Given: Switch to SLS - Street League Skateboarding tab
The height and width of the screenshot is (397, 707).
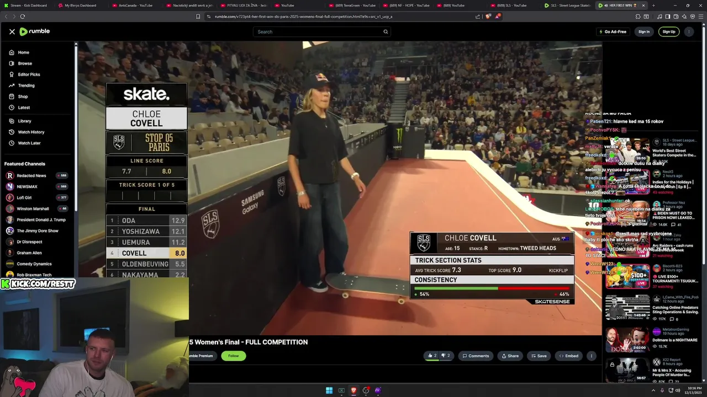Looking at the screenshot, I should (x=567, y=6).
